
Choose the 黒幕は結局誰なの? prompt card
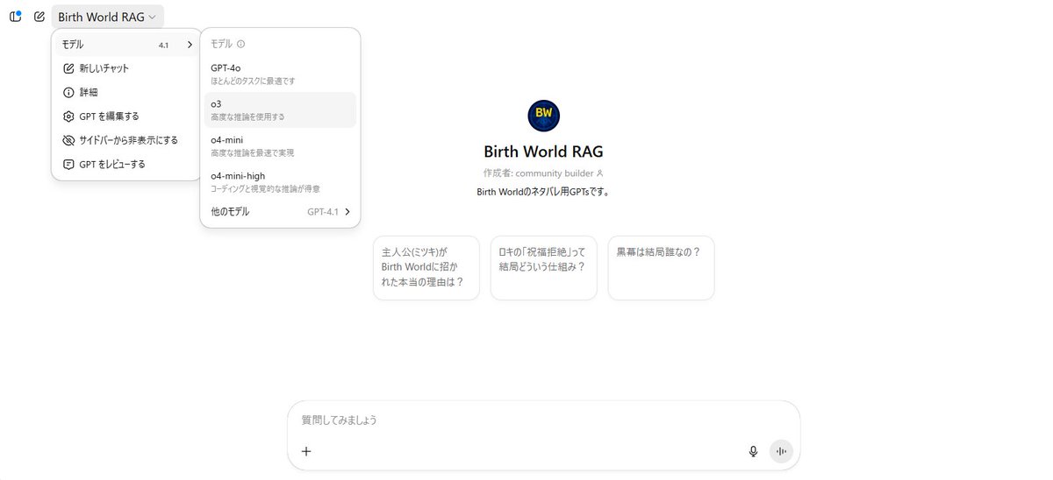click(x=661, y=267)
